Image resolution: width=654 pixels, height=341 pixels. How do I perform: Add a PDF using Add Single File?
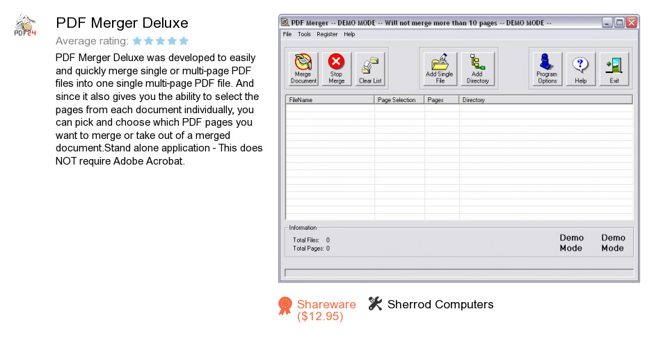pos(440,69)
